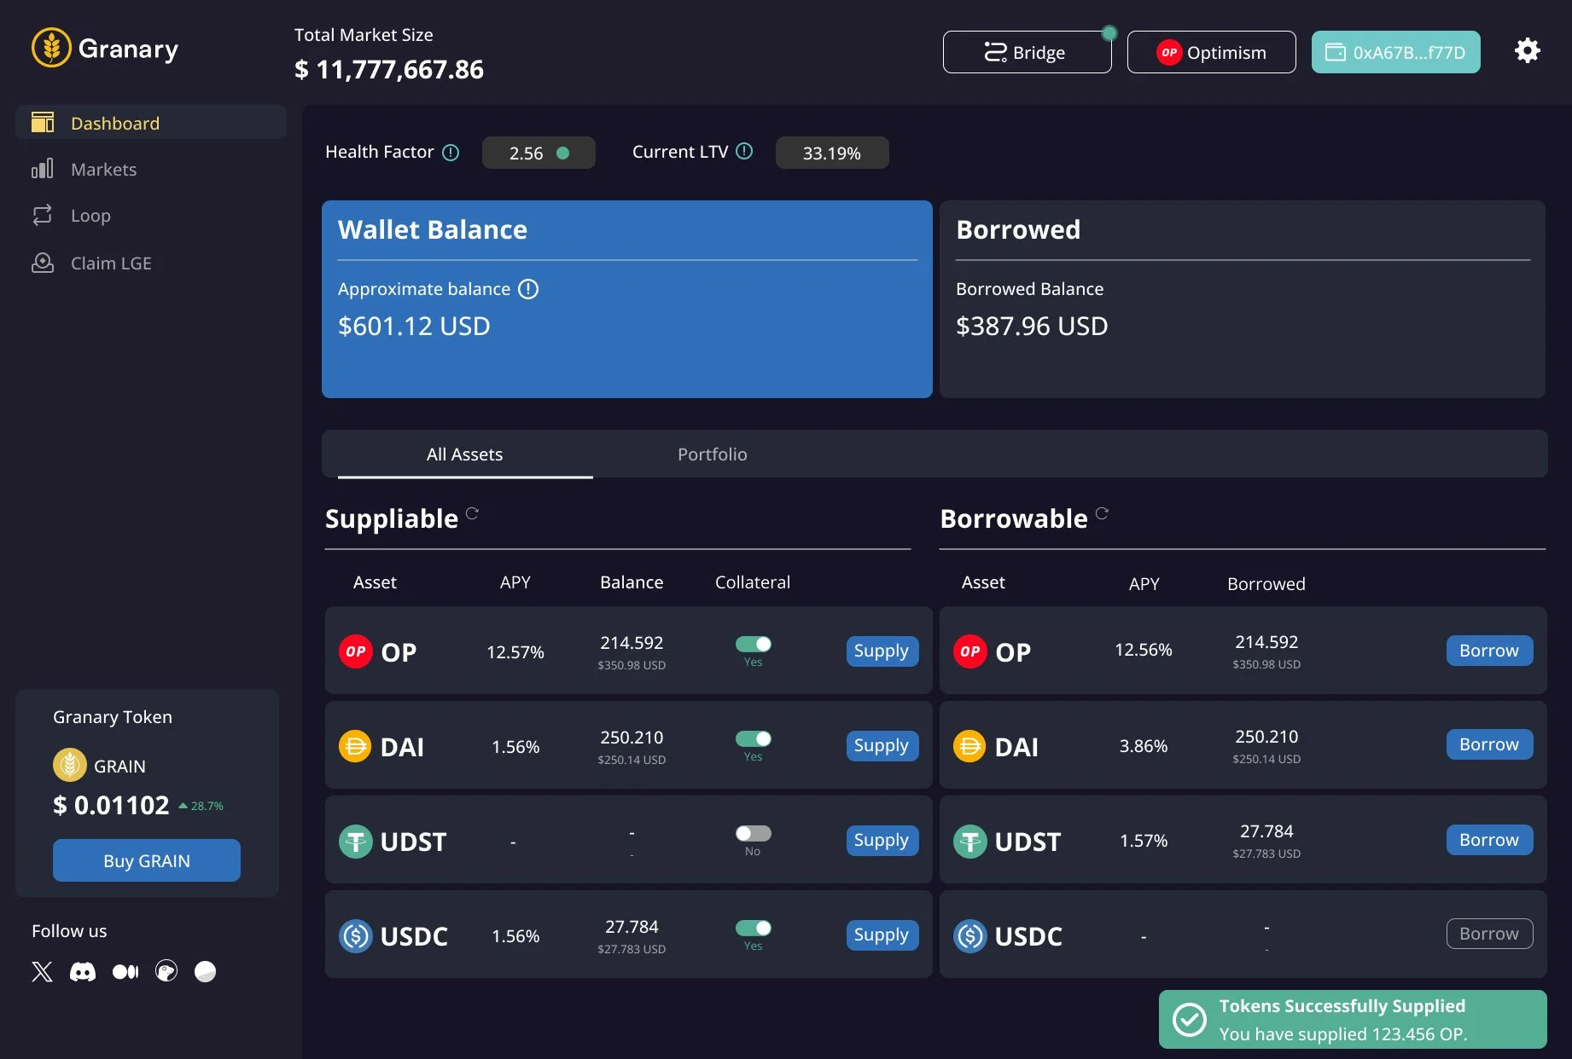Borrow UDST button
The width and height of the screenshot is (1572, 1059).
click(1489, 839)
